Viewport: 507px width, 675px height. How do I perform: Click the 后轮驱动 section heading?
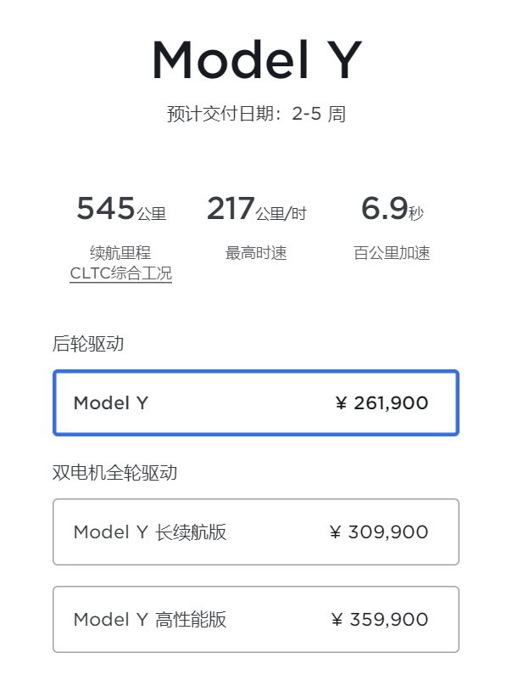88,344
